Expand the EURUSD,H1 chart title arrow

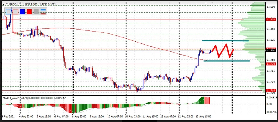[3, 4]
